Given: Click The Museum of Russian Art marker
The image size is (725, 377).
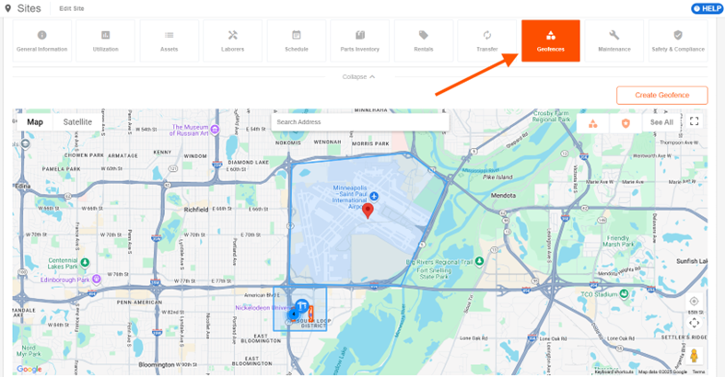Looking at the screenshot, I should click(x=215, y=130).
